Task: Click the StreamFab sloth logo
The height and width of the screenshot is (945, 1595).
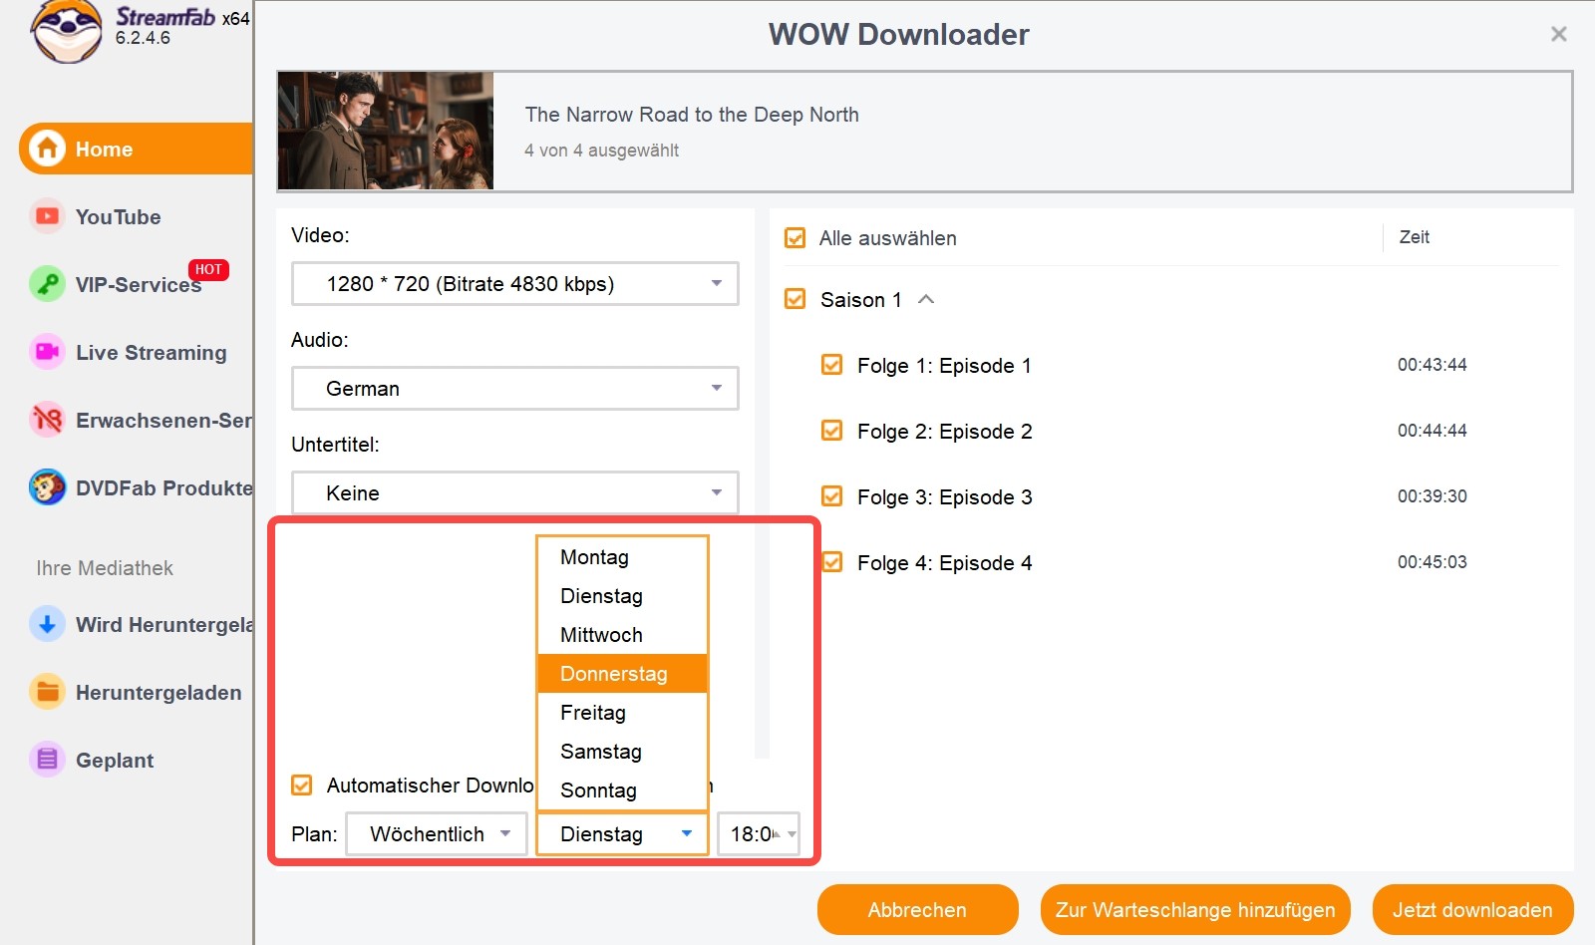Action: (67, 31)
